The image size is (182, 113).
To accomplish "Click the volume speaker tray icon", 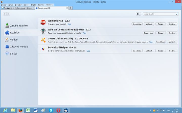I will click(x=164, y=110).
